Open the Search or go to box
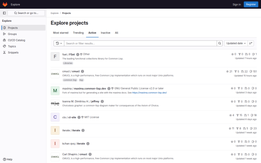This screenshot has height=163, width=261. (26, 13)
